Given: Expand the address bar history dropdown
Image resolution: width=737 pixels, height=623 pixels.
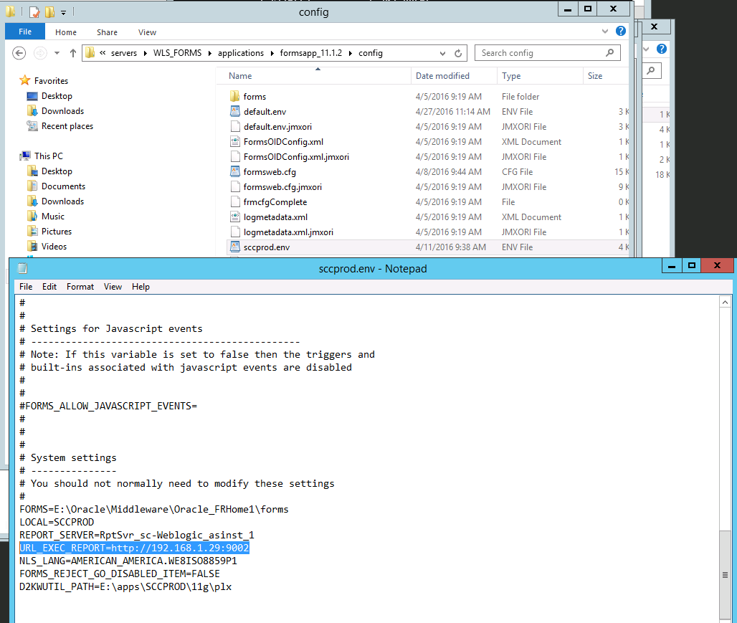Looking at the screenshot, I should click(x=442, y=53).
